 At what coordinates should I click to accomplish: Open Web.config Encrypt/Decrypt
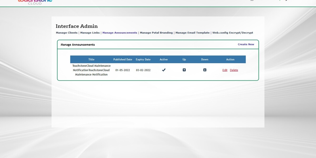[x=232, y=33]
